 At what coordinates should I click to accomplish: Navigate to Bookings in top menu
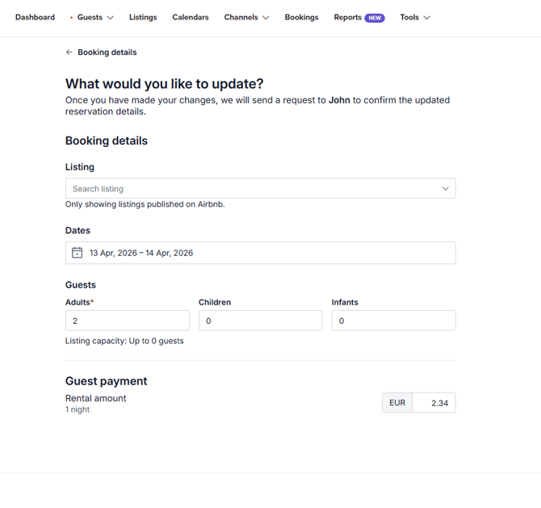301,18
